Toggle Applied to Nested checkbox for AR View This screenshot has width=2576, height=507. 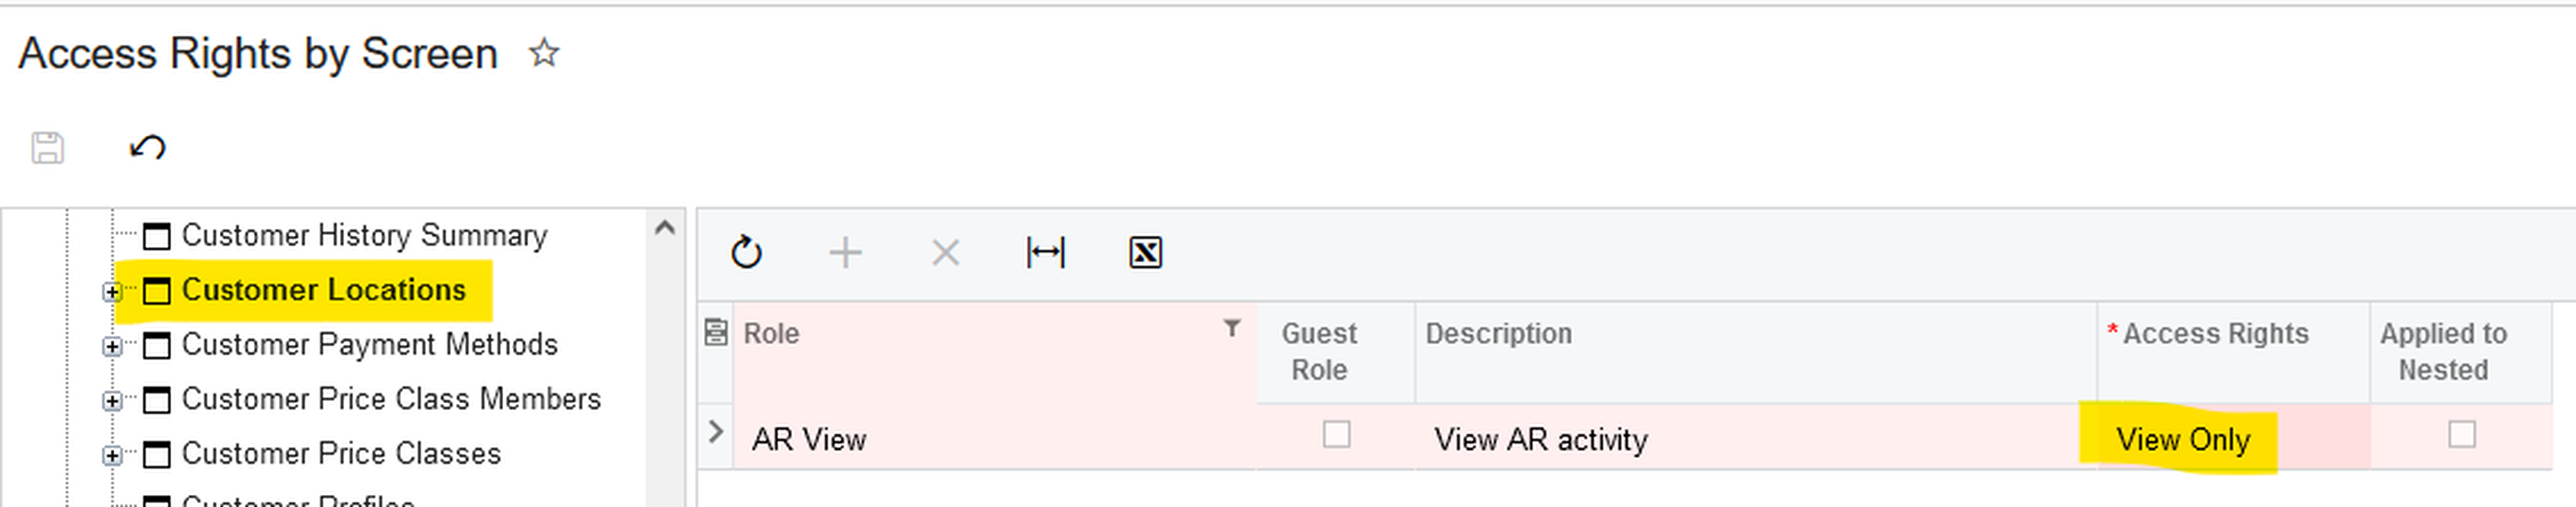(2461, 435)
